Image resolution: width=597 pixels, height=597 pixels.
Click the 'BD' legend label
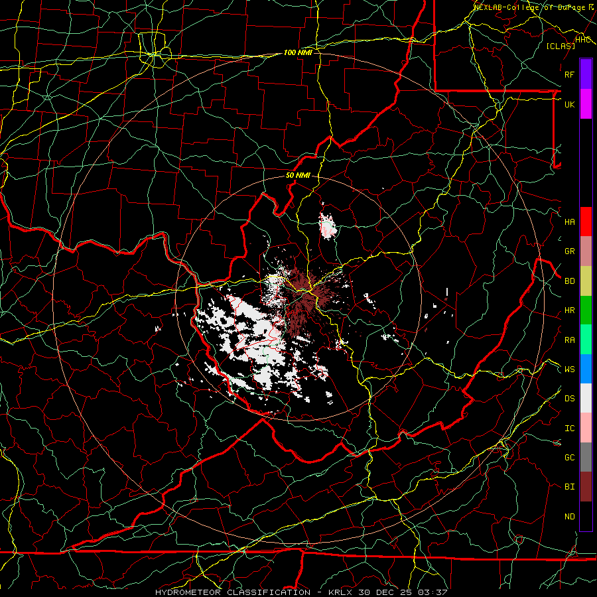click(x=570, y=281)
